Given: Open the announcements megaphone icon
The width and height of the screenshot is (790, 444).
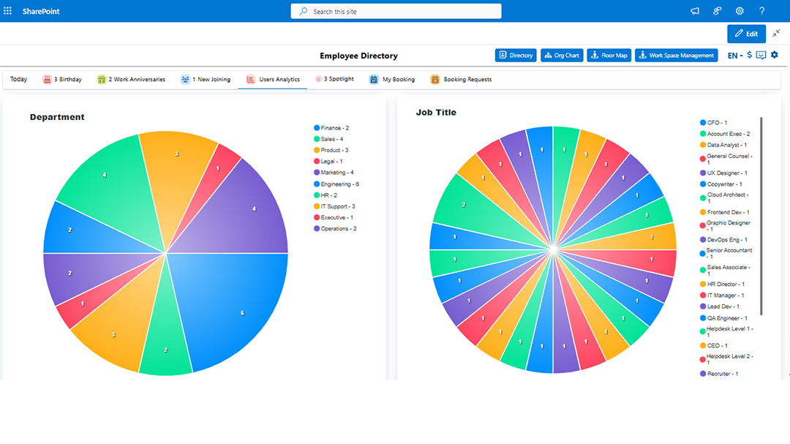Looking at the screenshot, I should [694, 11].
